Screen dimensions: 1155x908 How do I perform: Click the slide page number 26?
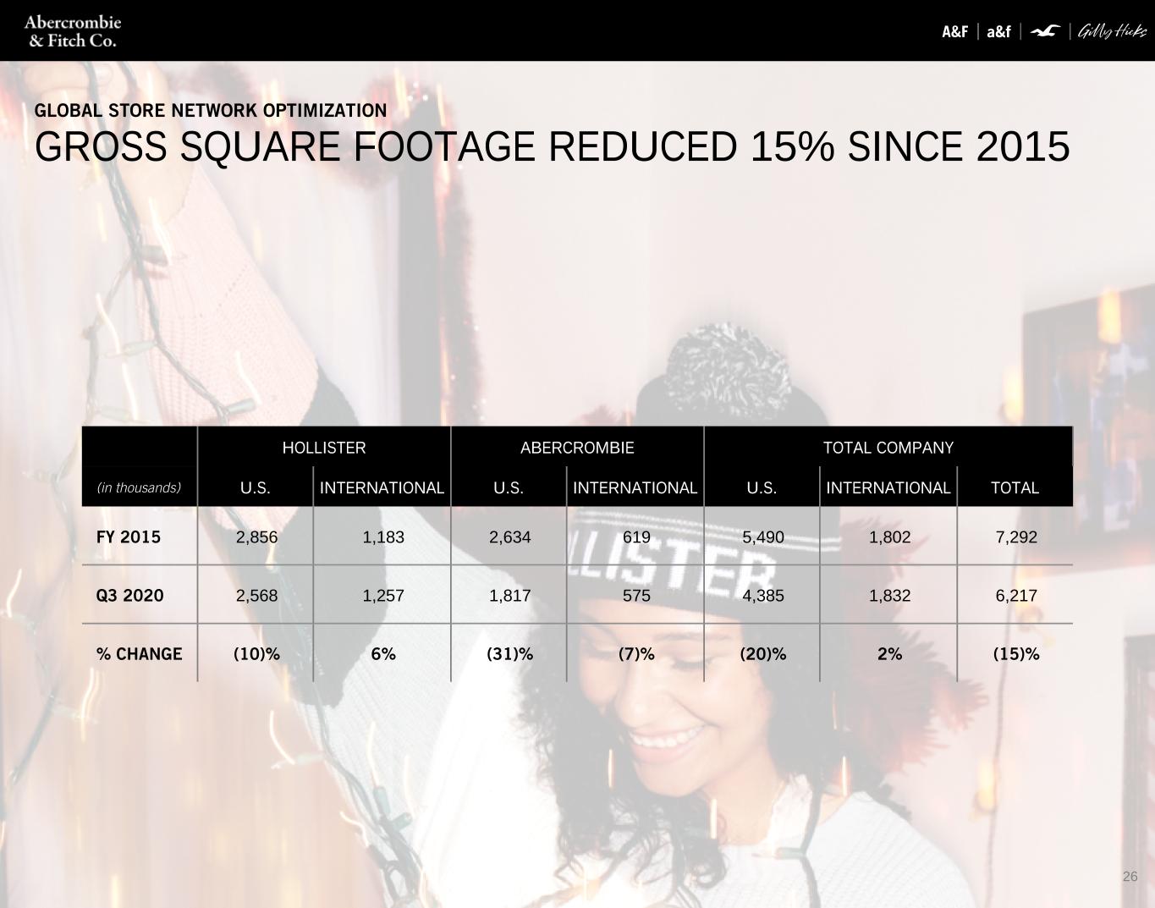pos(1130,877)
